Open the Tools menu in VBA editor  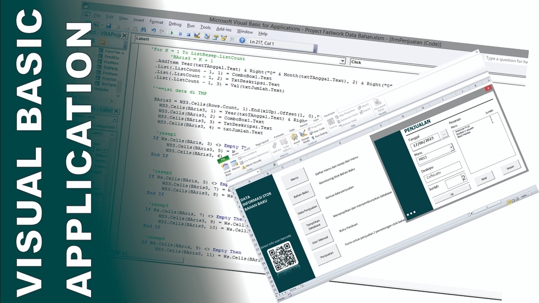(x=205, y=27)
